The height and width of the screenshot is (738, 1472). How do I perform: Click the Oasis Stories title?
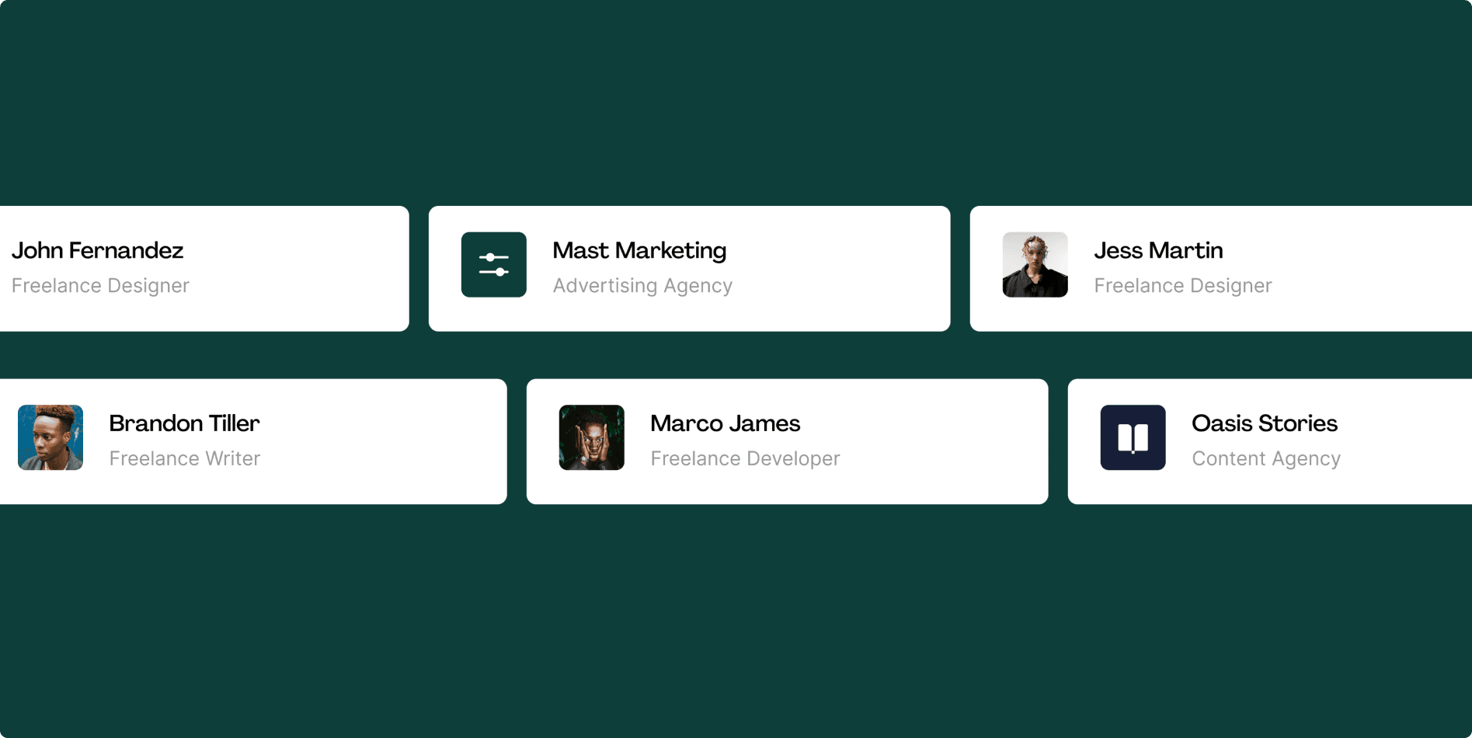click(x=1264, y=423)
